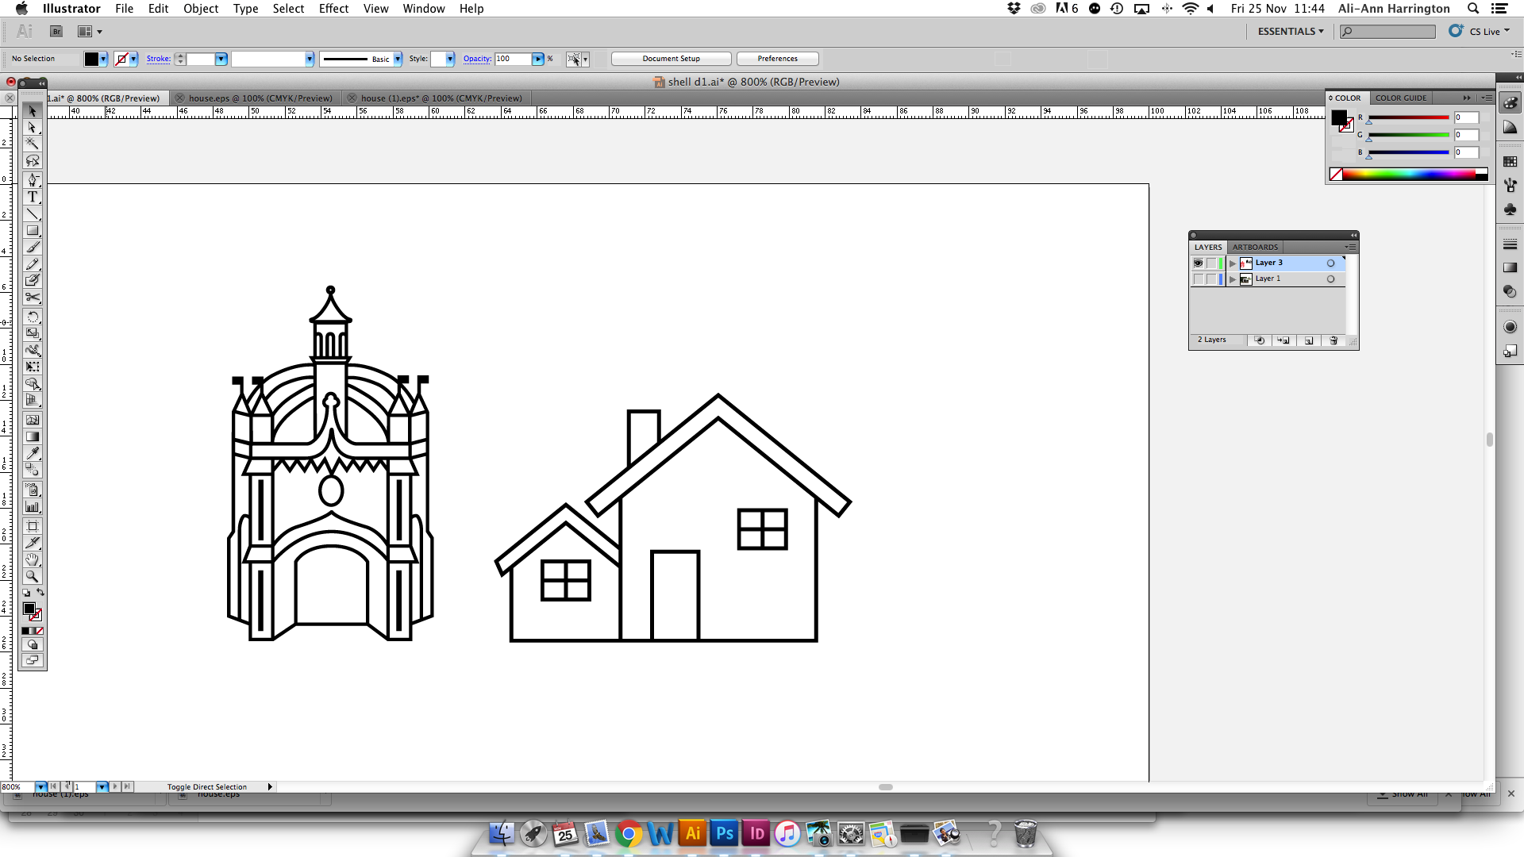The image size is (1524, 857).
Task: Expand Layer 3 disclosure triangle
Action: point(1232,263)
